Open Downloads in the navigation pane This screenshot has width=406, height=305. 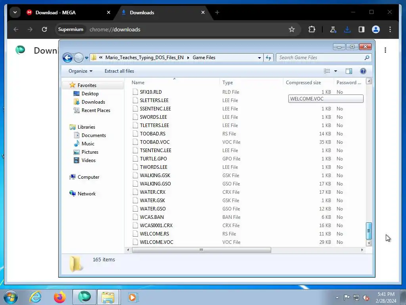(x=93, y=102)
